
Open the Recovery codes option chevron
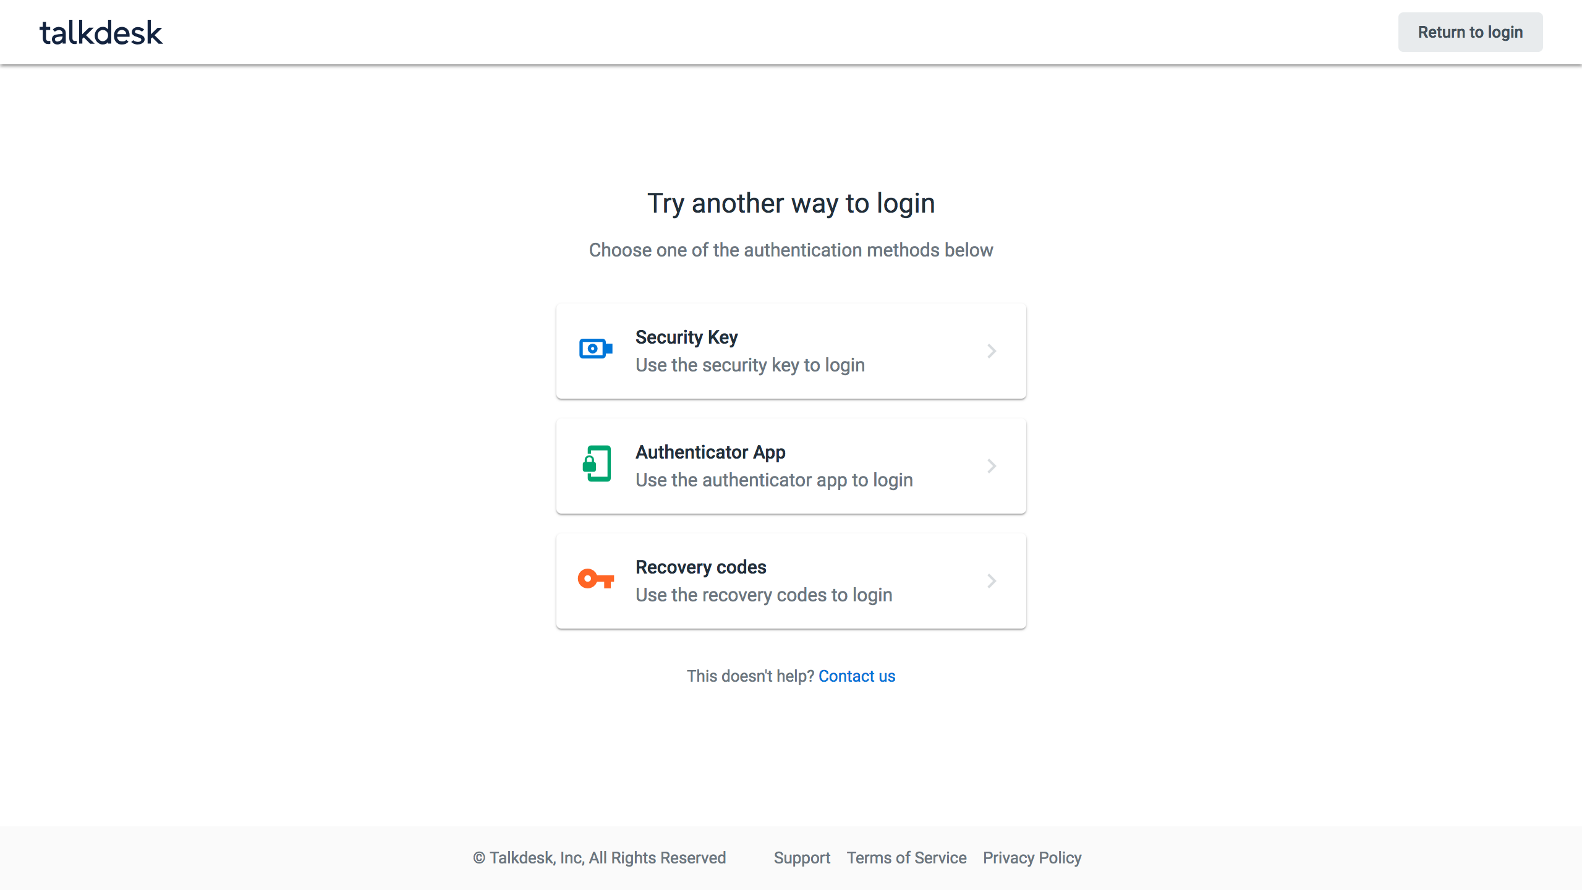[992, 581]
